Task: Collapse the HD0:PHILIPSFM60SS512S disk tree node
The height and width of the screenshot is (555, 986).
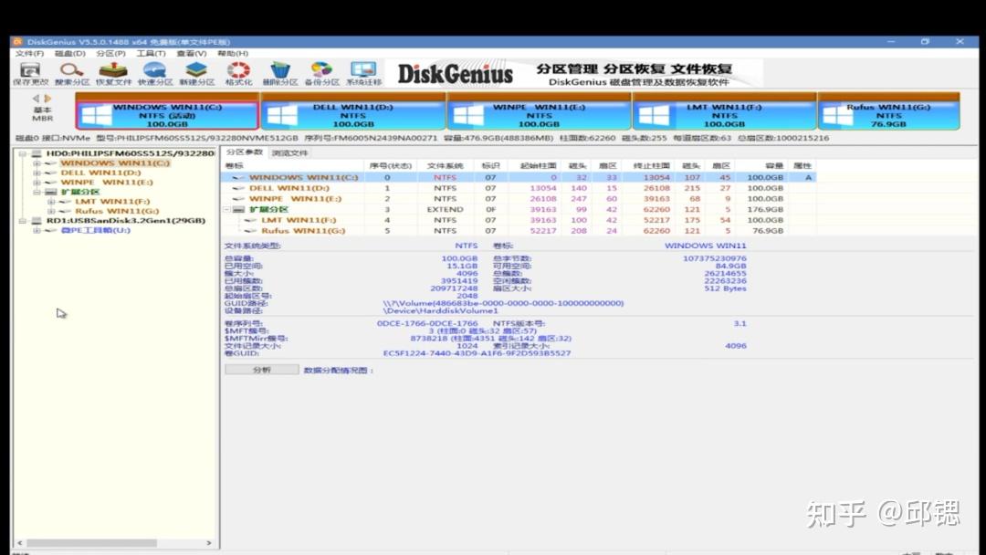Action: (x=22, y=153)
